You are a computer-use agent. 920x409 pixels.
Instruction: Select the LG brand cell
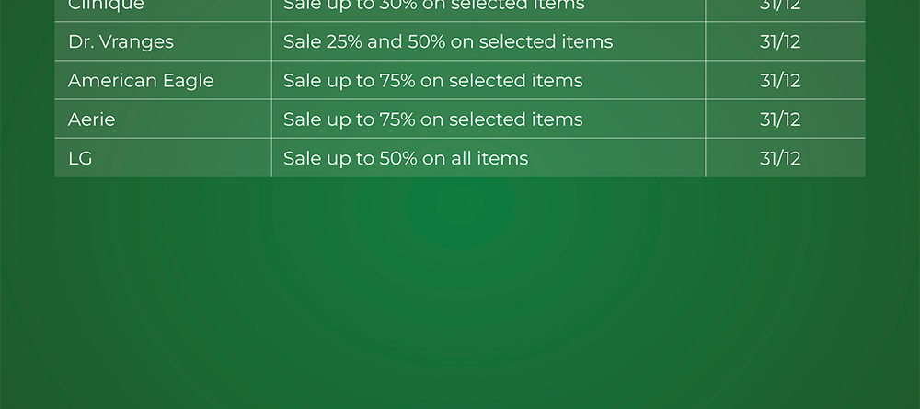point(81,158)
